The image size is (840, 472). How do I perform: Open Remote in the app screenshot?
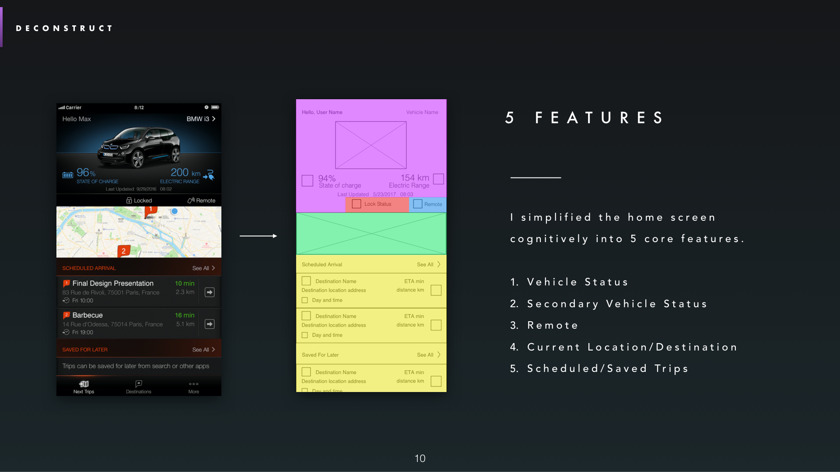pos(202,201)
